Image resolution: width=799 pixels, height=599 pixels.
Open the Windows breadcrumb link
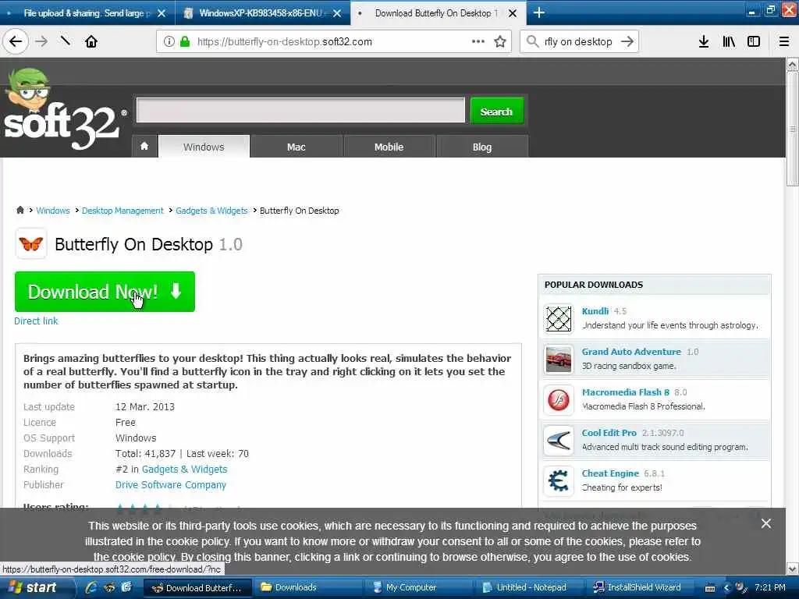[53, 211]
